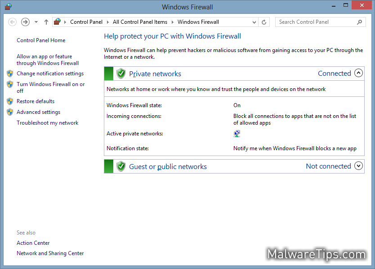Click the search magnifier icon
The width and height of the screenshot is (375, 269).
pos(359,22)
